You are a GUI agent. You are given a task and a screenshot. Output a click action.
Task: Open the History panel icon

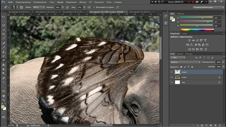(166, 16)
